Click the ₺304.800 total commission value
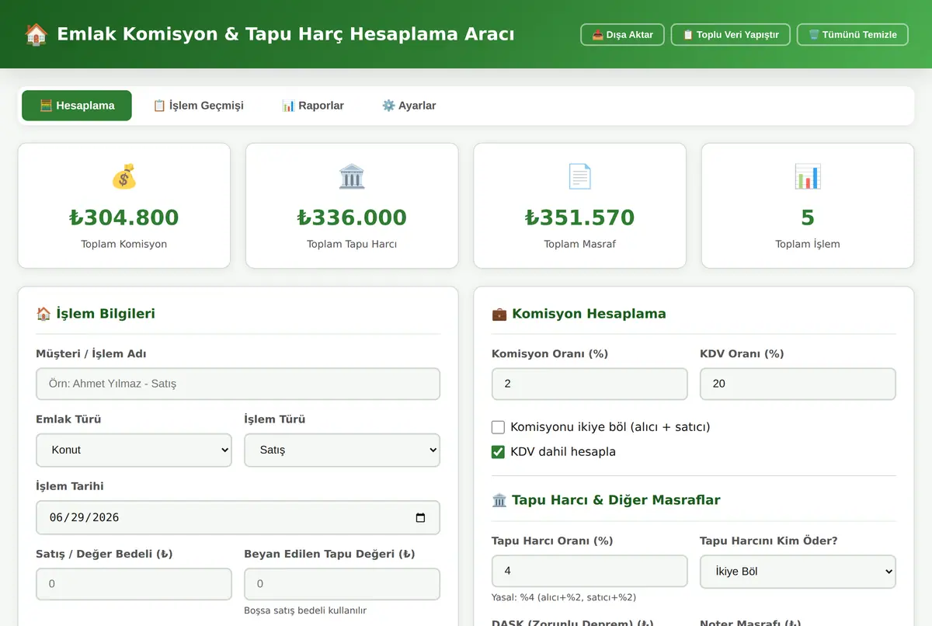The width and height of the screenshot is (932, 626). tap(124, 217)
